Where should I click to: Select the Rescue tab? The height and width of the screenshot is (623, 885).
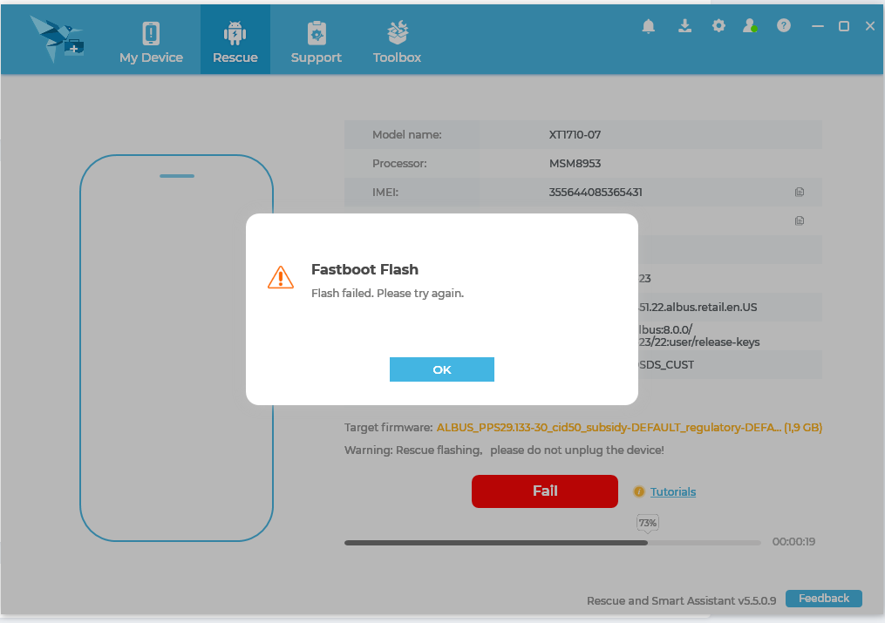pyautogui.click(x=235, y=39)
